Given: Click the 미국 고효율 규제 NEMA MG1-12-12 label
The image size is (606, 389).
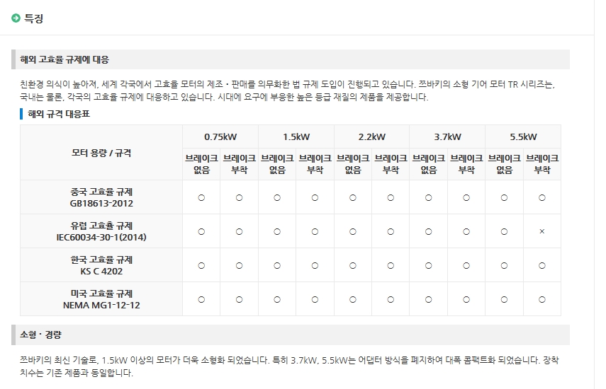Looking at the screenshot, I should [101, 299].
